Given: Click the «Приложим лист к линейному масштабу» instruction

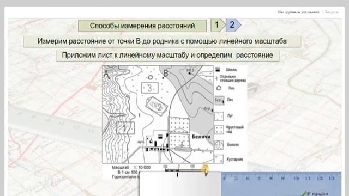Looking at the screenshot, I should click(167, 55).
